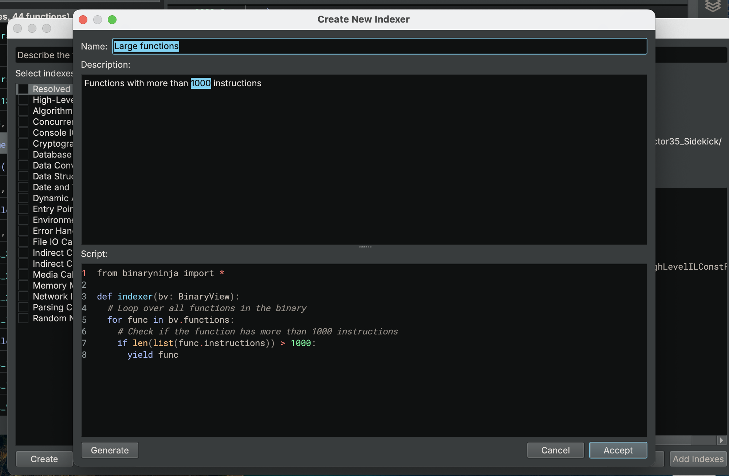Check the Resolved index checkbox

23,89
